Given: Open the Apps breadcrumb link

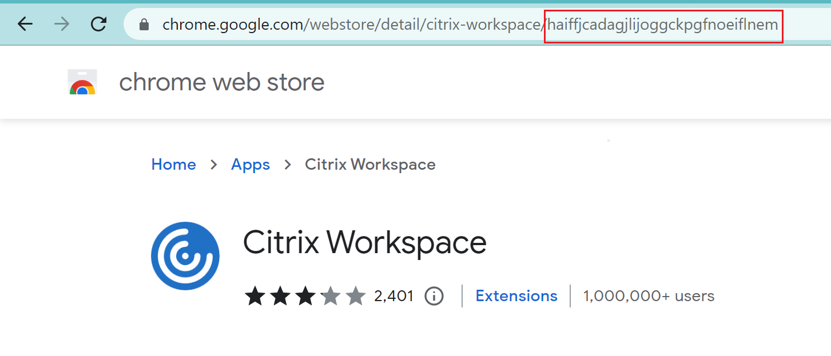Looking at the screenshot, I should click(x=251, y=165).
